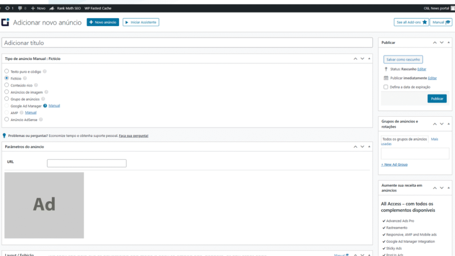This screenshot has height=256, width=455.
Task: Click + New Ad Group link
Action: pos(394,164)
